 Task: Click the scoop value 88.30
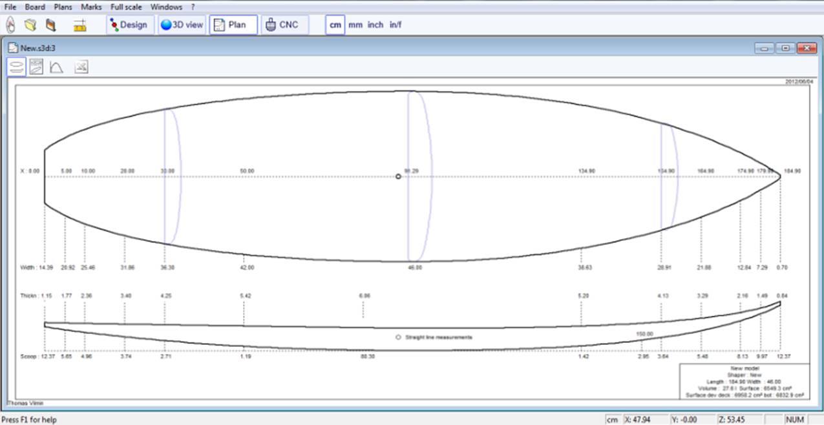[x=368, y=356]
